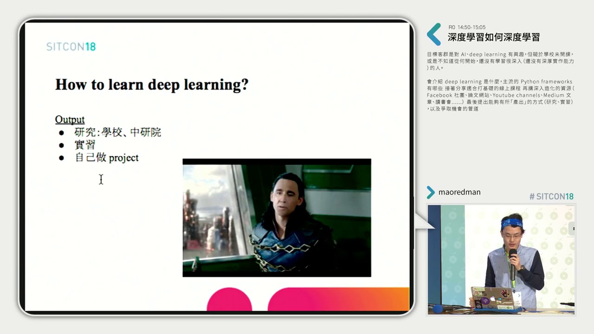Click the bullet 自己做 project
The image size is (594, 334).
107,158
